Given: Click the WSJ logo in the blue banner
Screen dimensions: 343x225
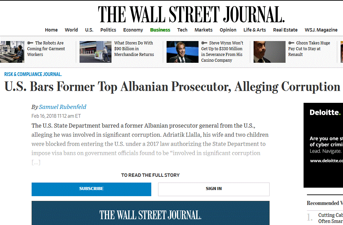Looking at the screenshot, I should 150,214.
